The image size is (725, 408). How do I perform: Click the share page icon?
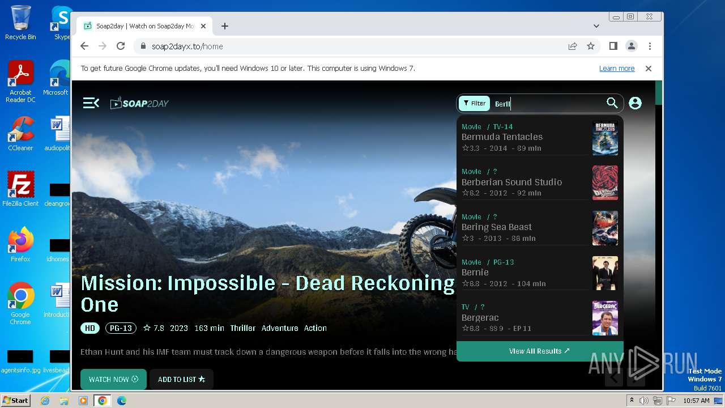pos(573,46)
